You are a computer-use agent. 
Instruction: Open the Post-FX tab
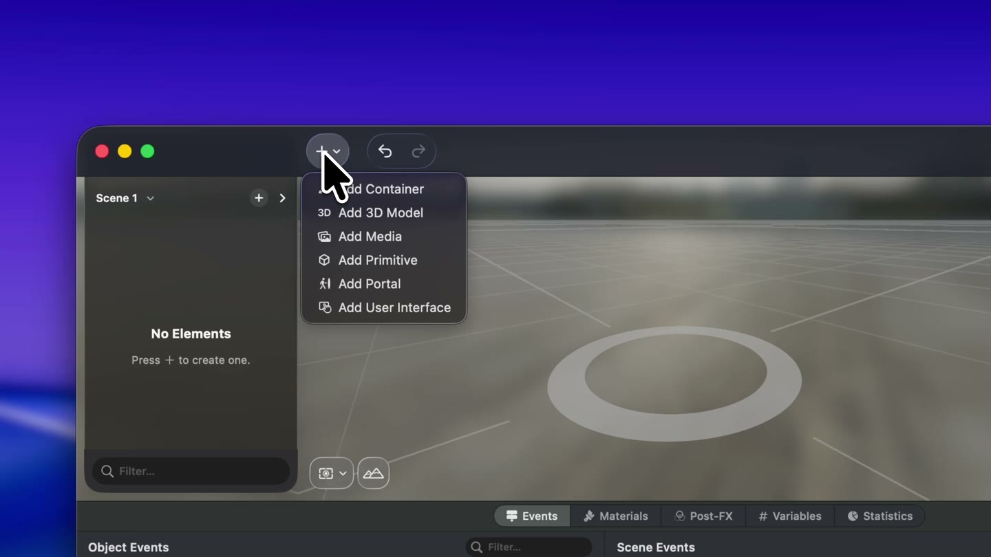coord(703,516)
